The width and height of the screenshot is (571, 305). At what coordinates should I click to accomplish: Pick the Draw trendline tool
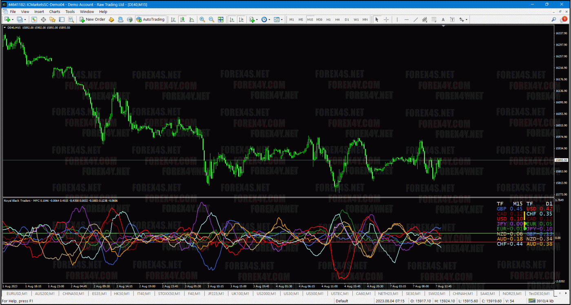(x=416, y=20)
